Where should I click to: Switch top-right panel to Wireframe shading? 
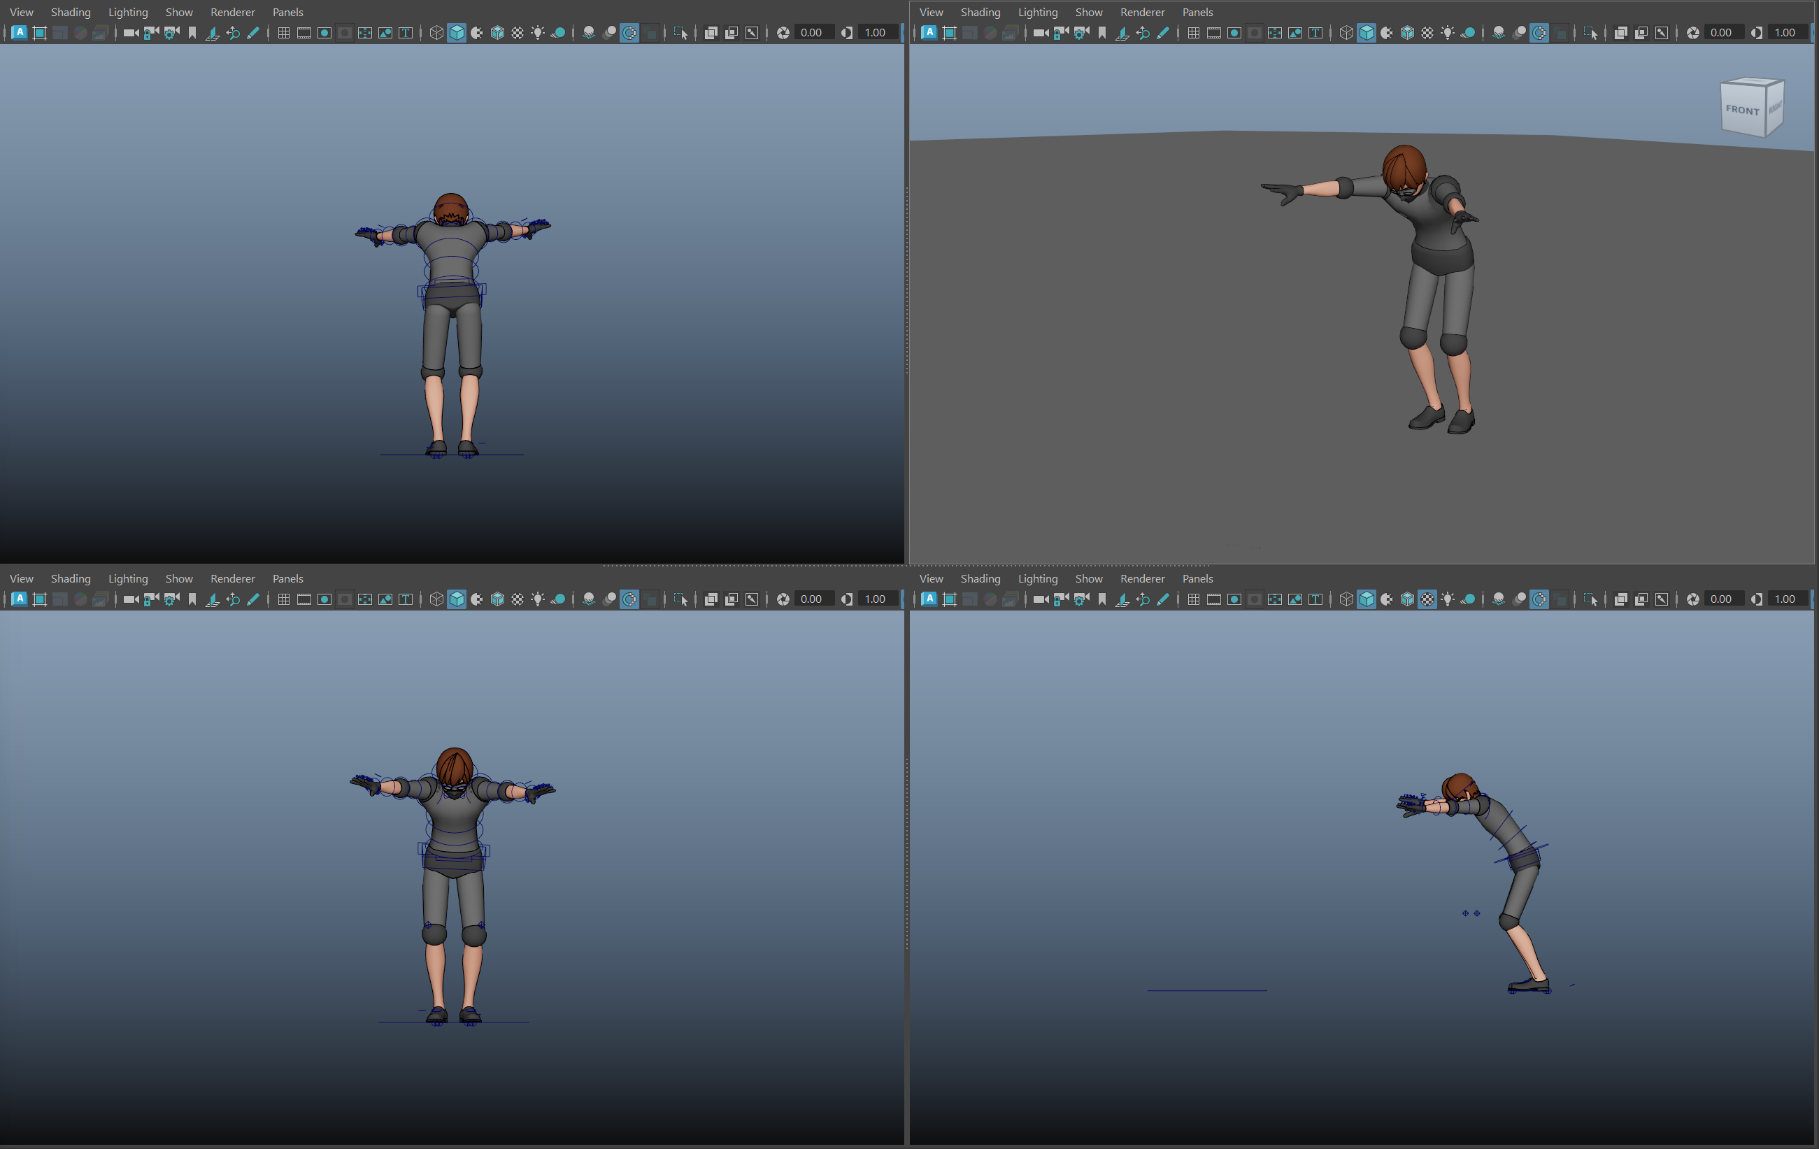click(x=1346, y=32)
